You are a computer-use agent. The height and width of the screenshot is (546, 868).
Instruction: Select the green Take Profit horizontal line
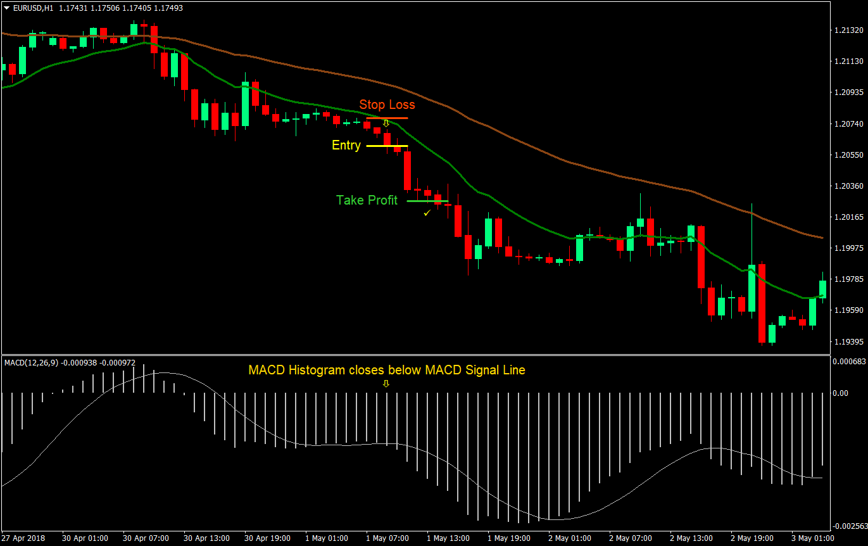[x=427, y=201]
